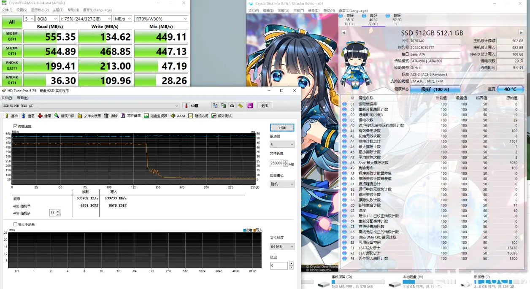Image resolution: width=530 pixels, height=289 pixels.
Task: Open the test count dropdown showing 5
Action: (29, 19)
